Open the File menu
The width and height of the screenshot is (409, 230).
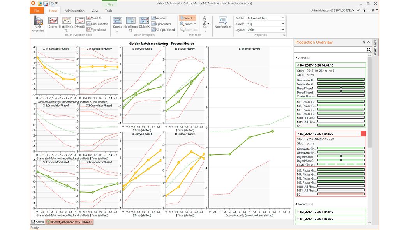coord(36,11)
